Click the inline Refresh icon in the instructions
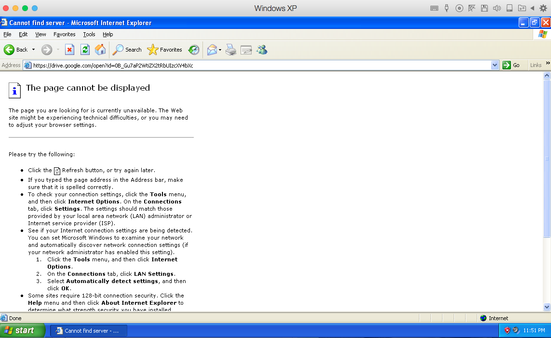 [57, 171]
